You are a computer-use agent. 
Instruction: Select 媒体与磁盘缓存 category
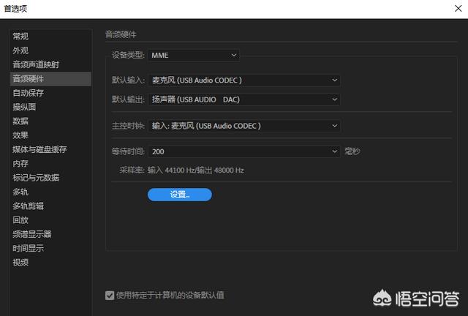[x=39, y=149]
